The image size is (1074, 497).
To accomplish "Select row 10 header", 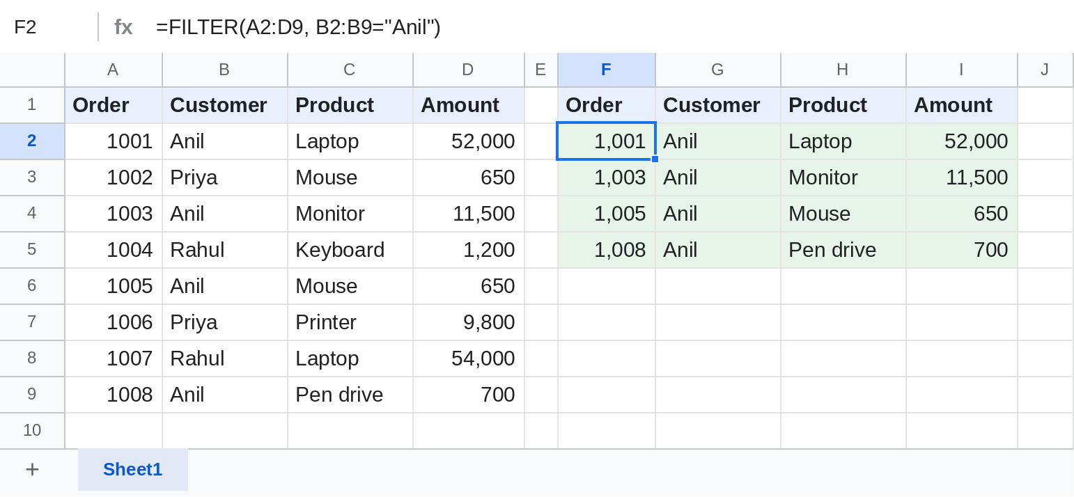I will [32, 431].
